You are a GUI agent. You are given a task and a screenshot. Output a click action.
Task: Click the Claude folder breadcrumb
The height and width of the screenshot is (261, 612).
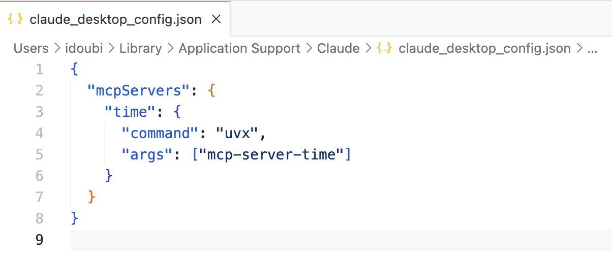338,48
